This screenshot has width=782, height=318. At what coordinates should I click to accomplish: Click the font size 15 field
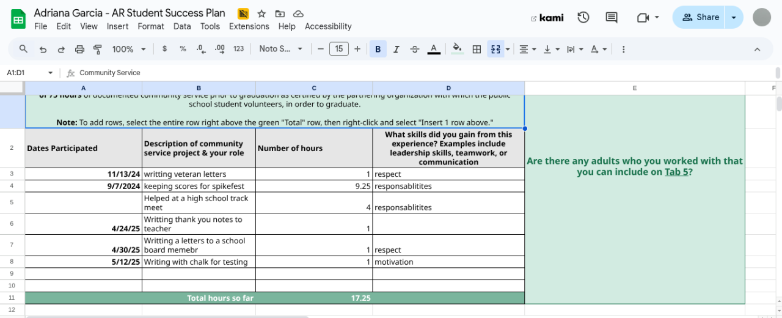point(339,49)
